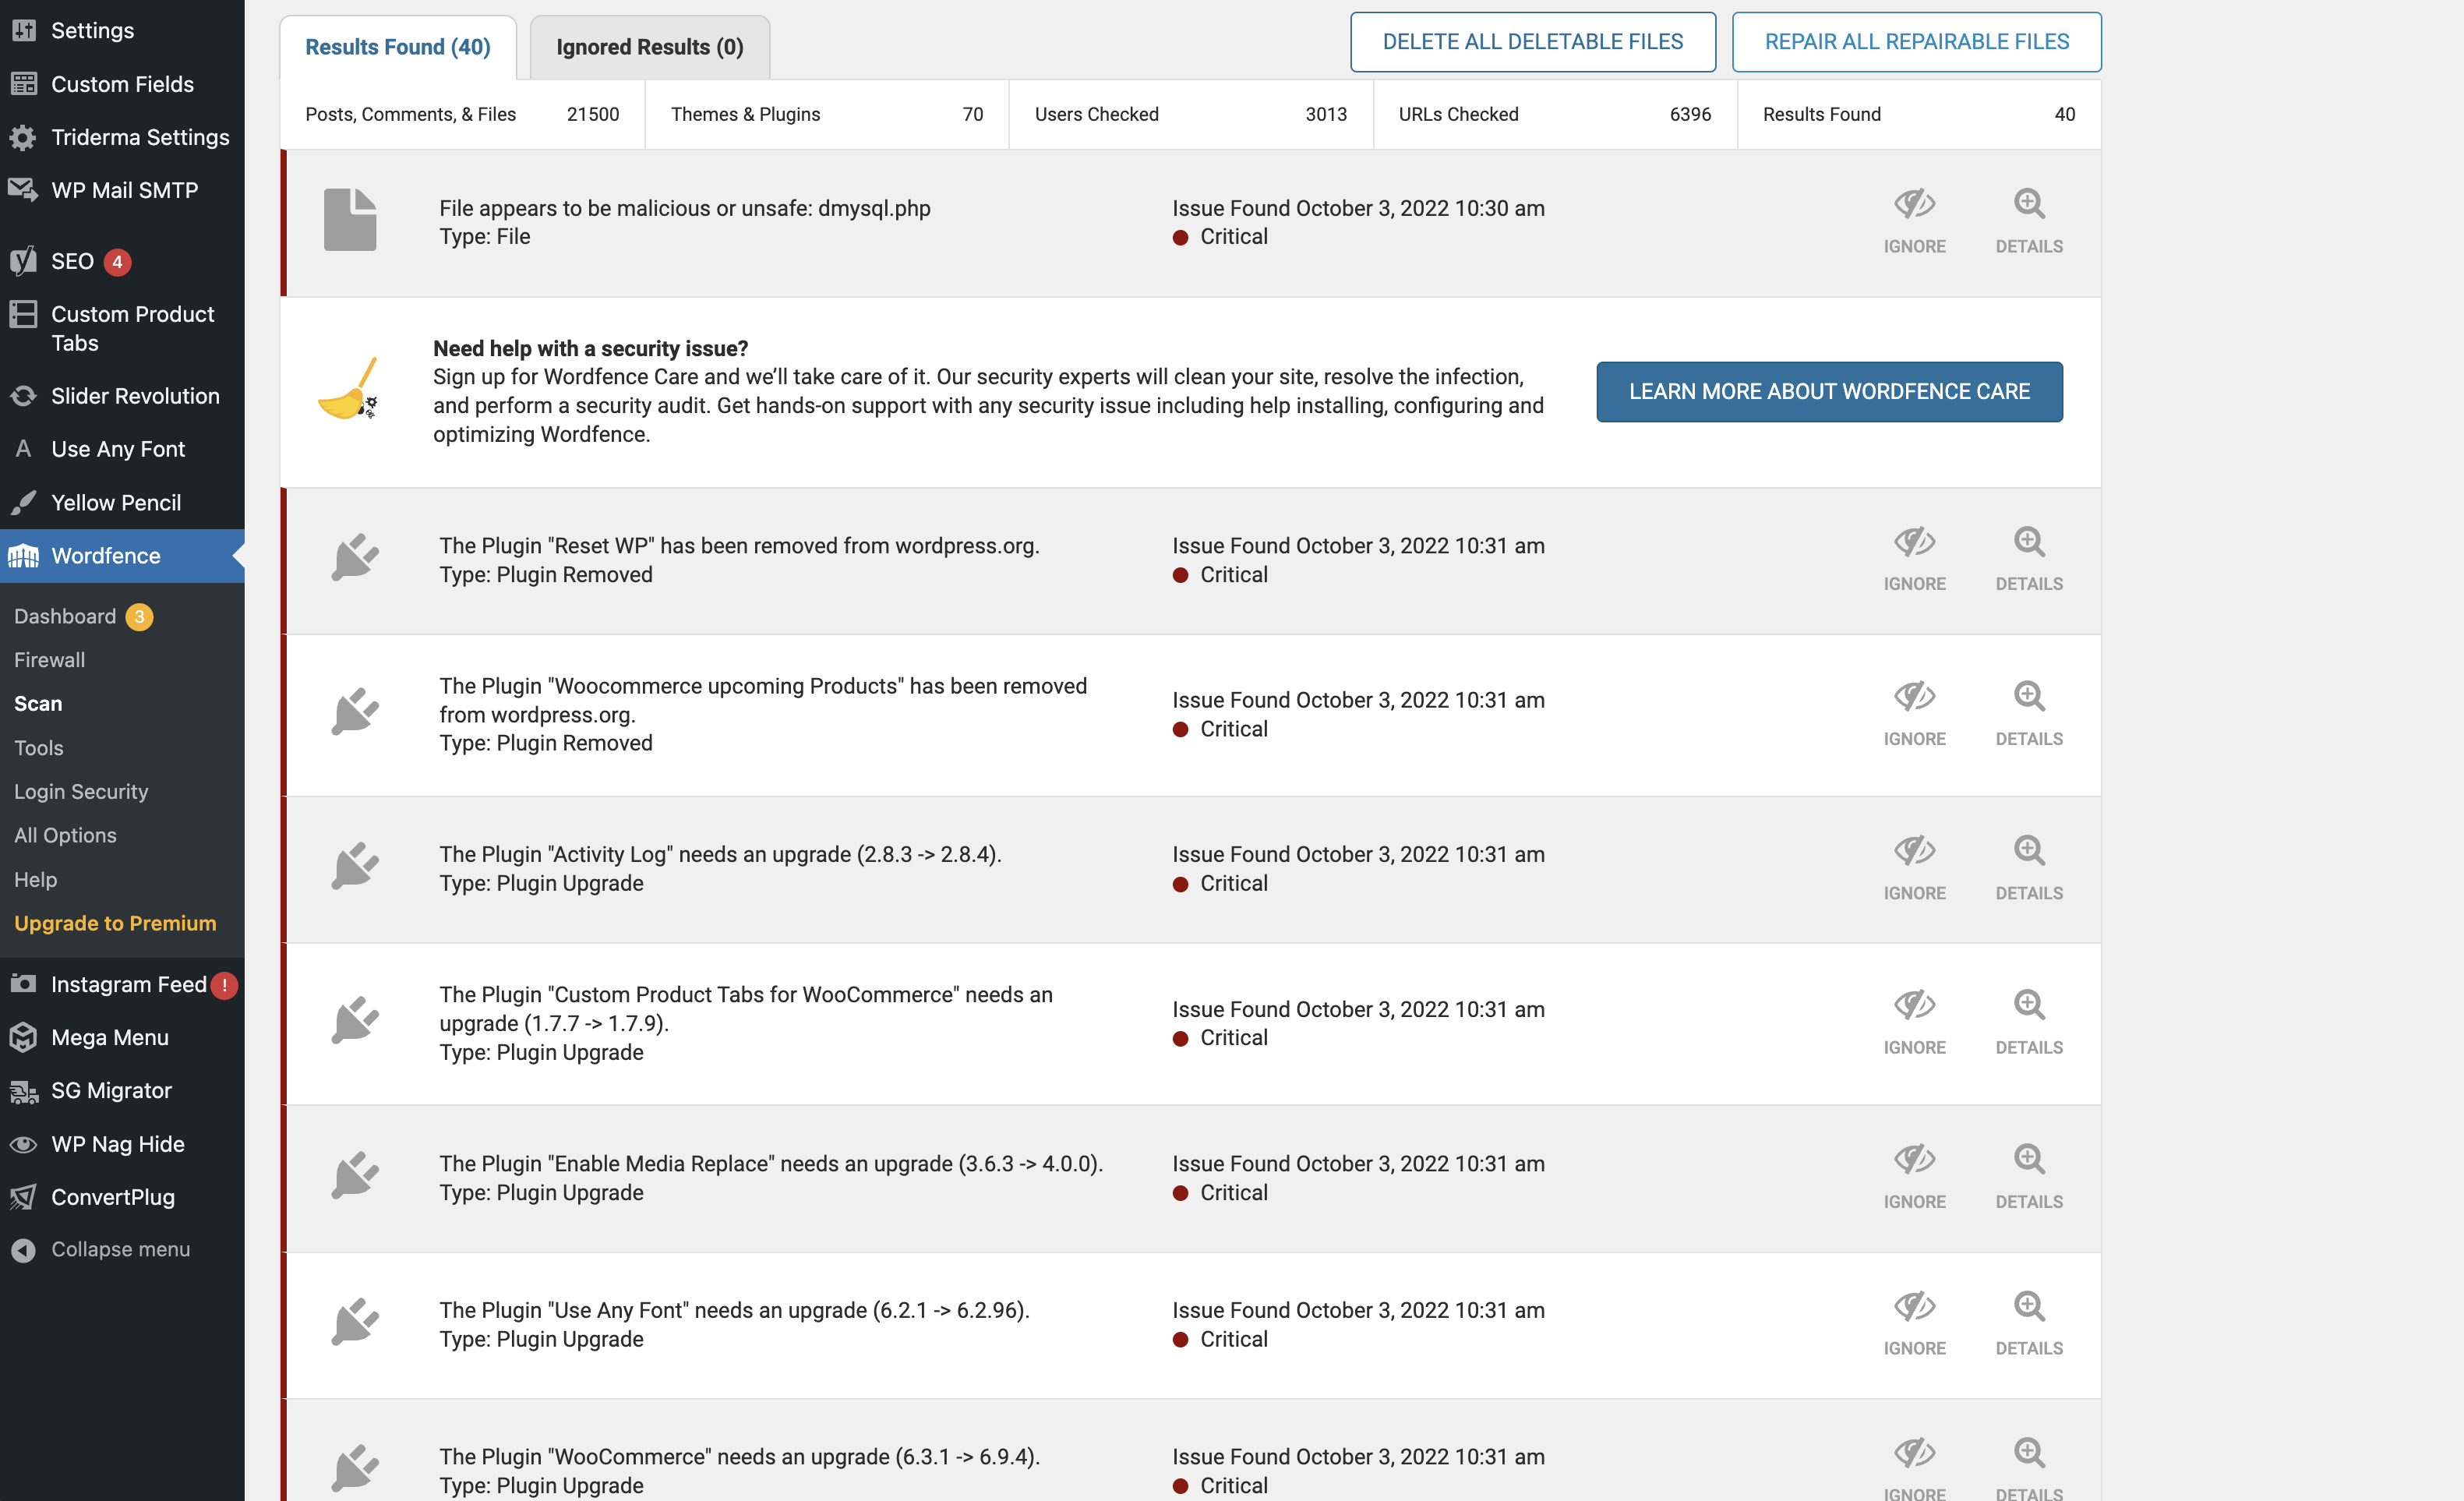Switch to Results Found (40) tab
The image size is (2464, 1501).
(x=398, y=47)
